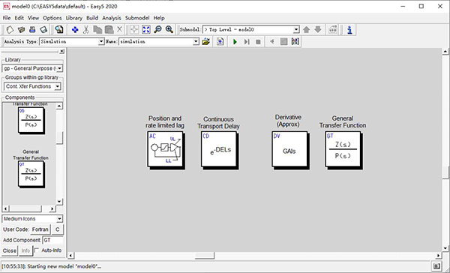450x273 pixels.
Task: Click the Close button in library panel
Action: coord(10,250)
